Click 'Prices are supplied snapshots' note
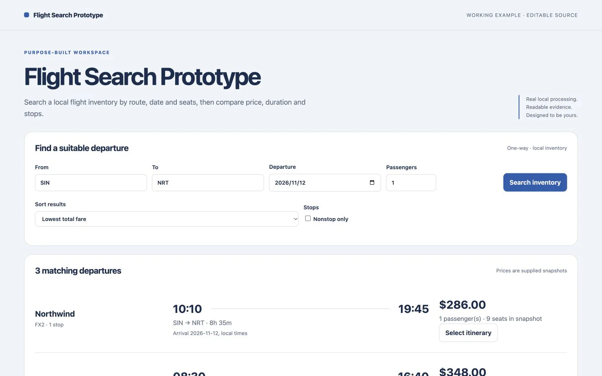602x376 pixels. click(x=531, y=271)
